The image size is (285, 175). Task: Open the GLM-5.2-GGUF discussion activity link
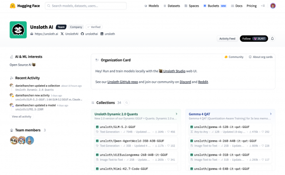[x=49, y=99]
